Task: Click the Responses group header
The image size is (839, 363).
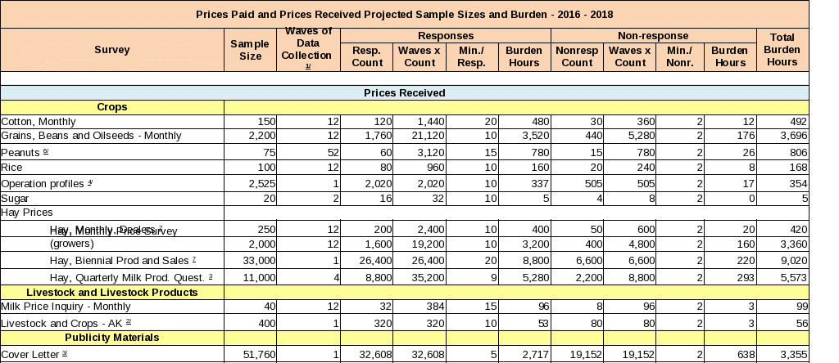Action: (x=445, y=36)
